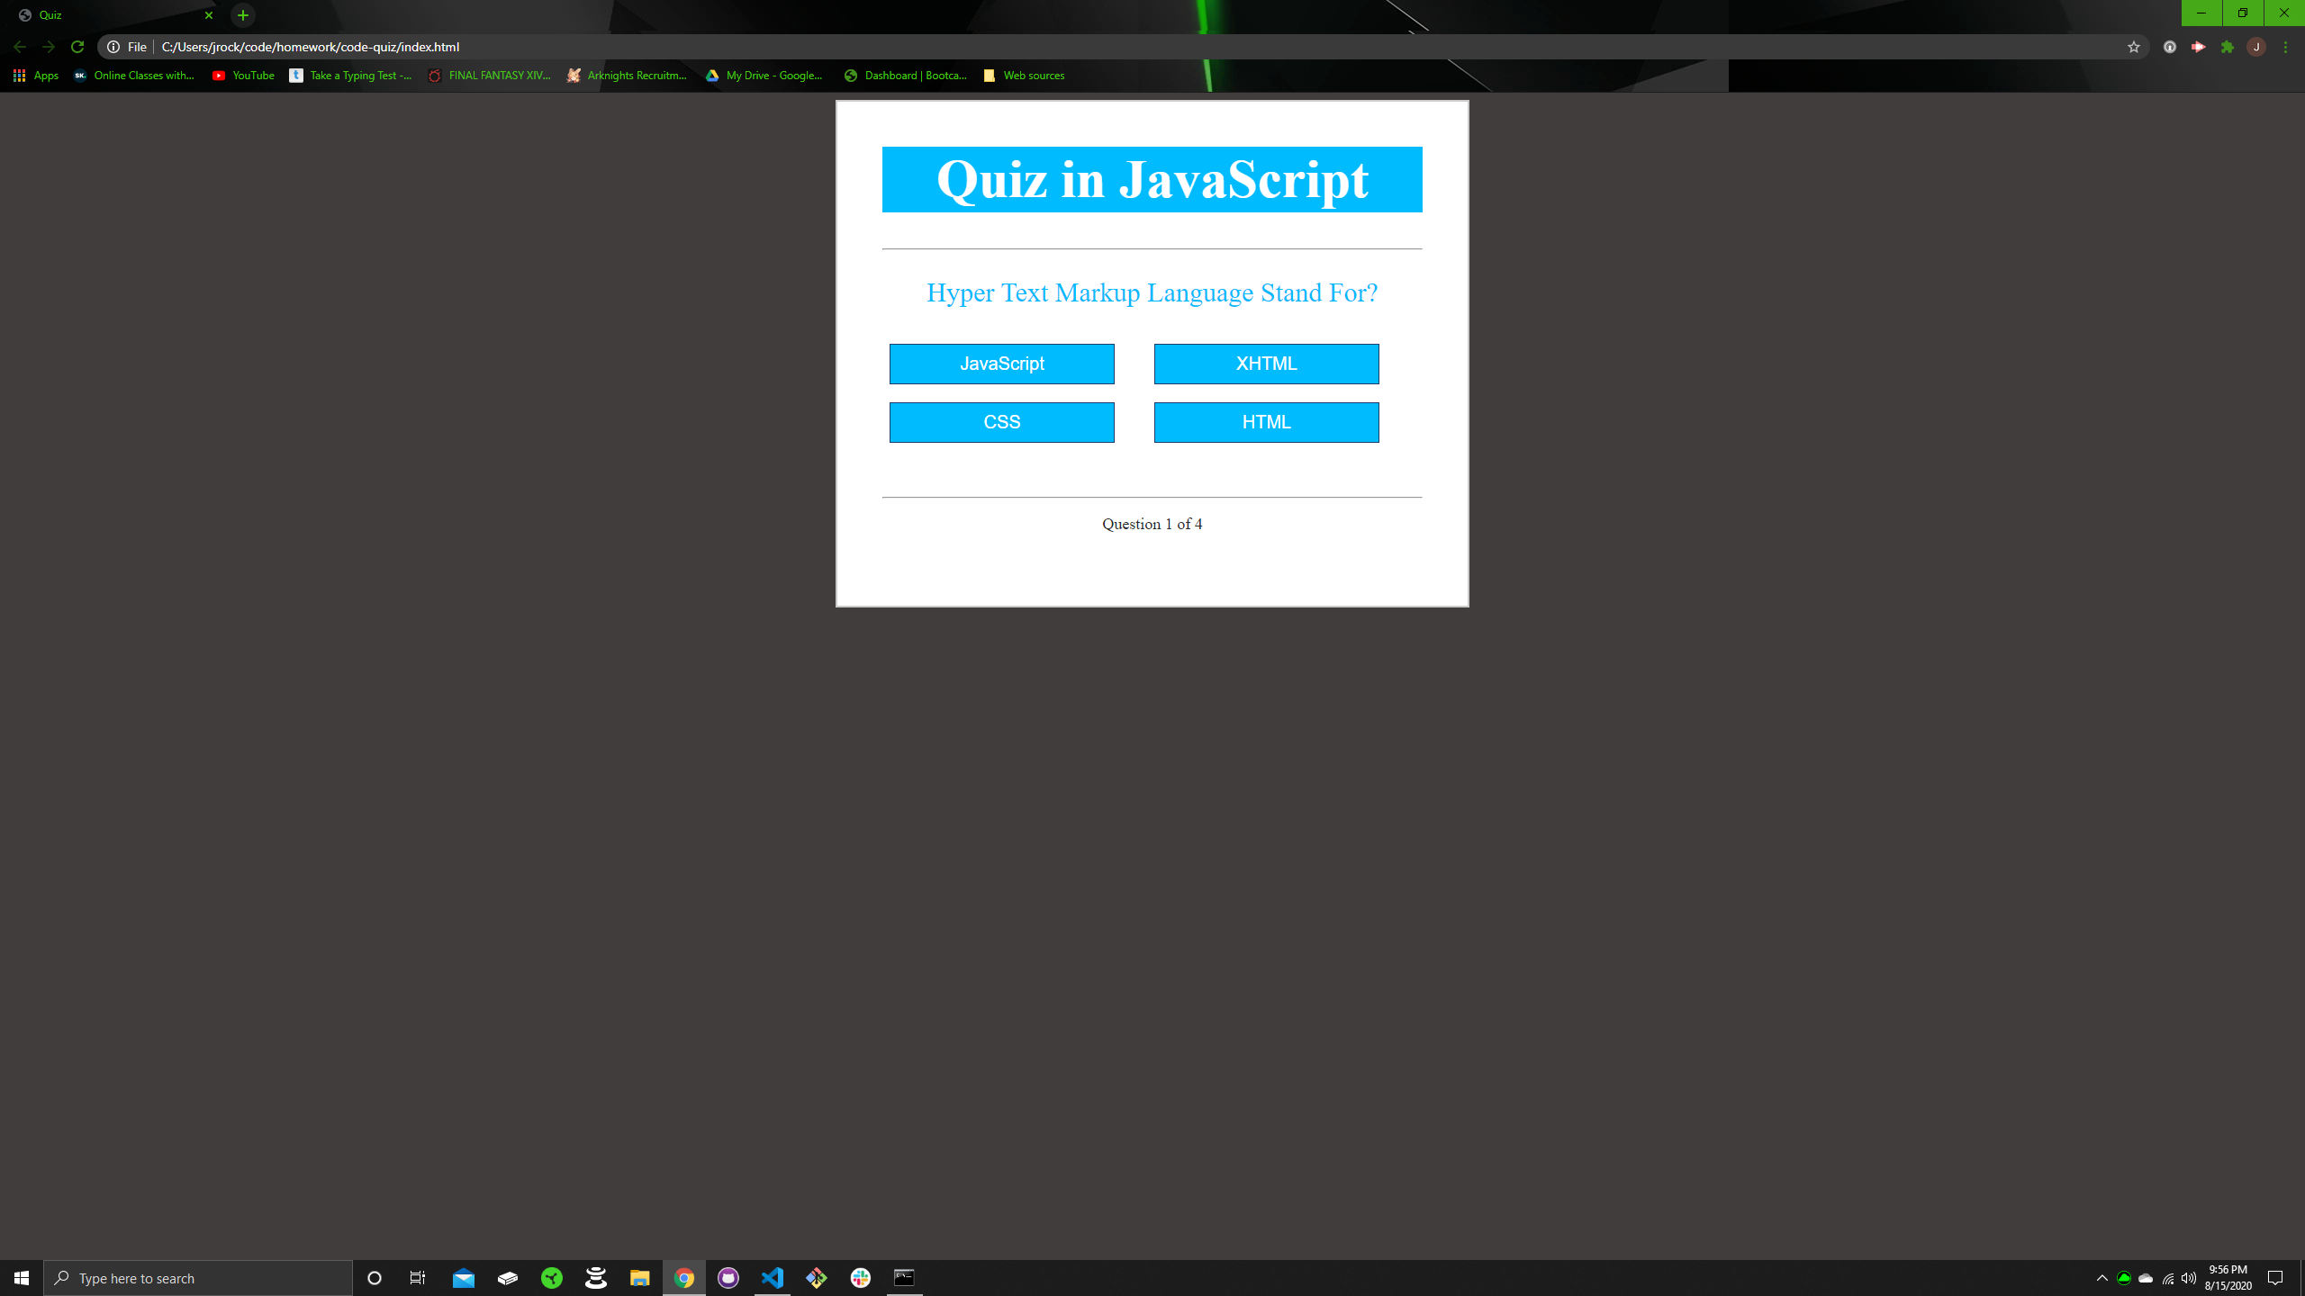
Task: Open Slack from the taskbar
Action: tap(860, 1277)
